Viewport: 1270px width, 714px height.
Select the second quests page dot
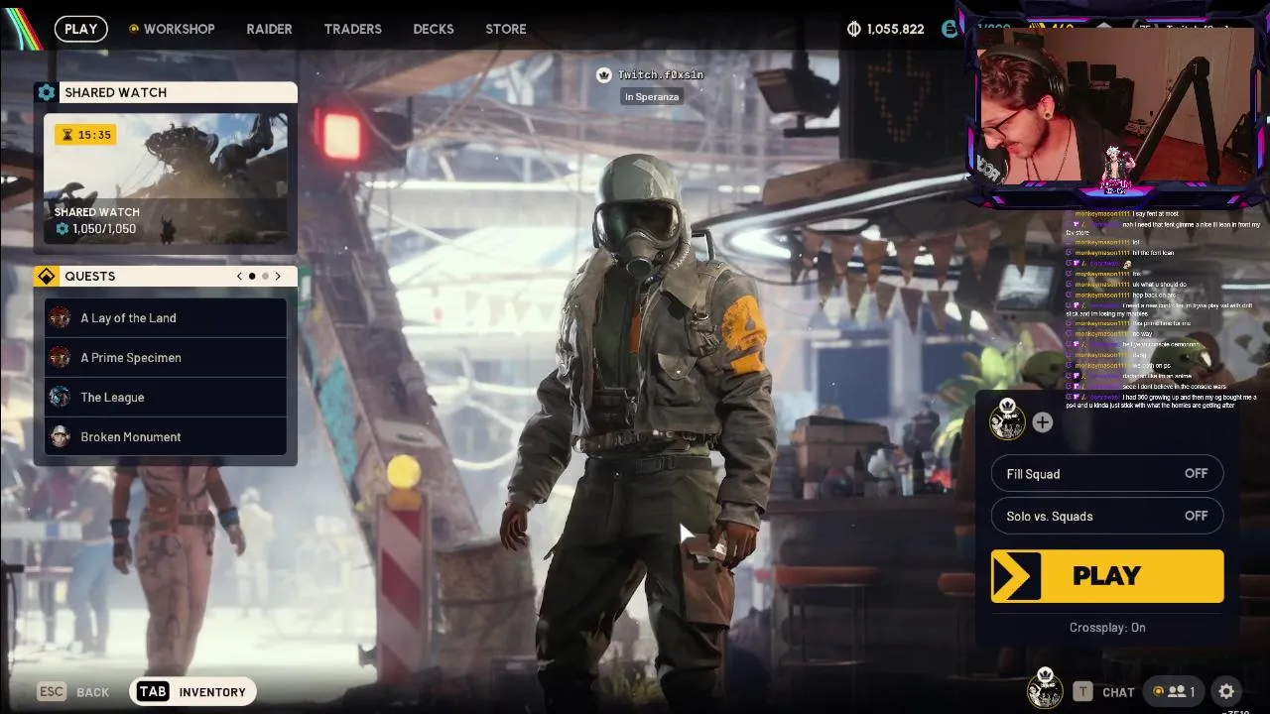265,276
